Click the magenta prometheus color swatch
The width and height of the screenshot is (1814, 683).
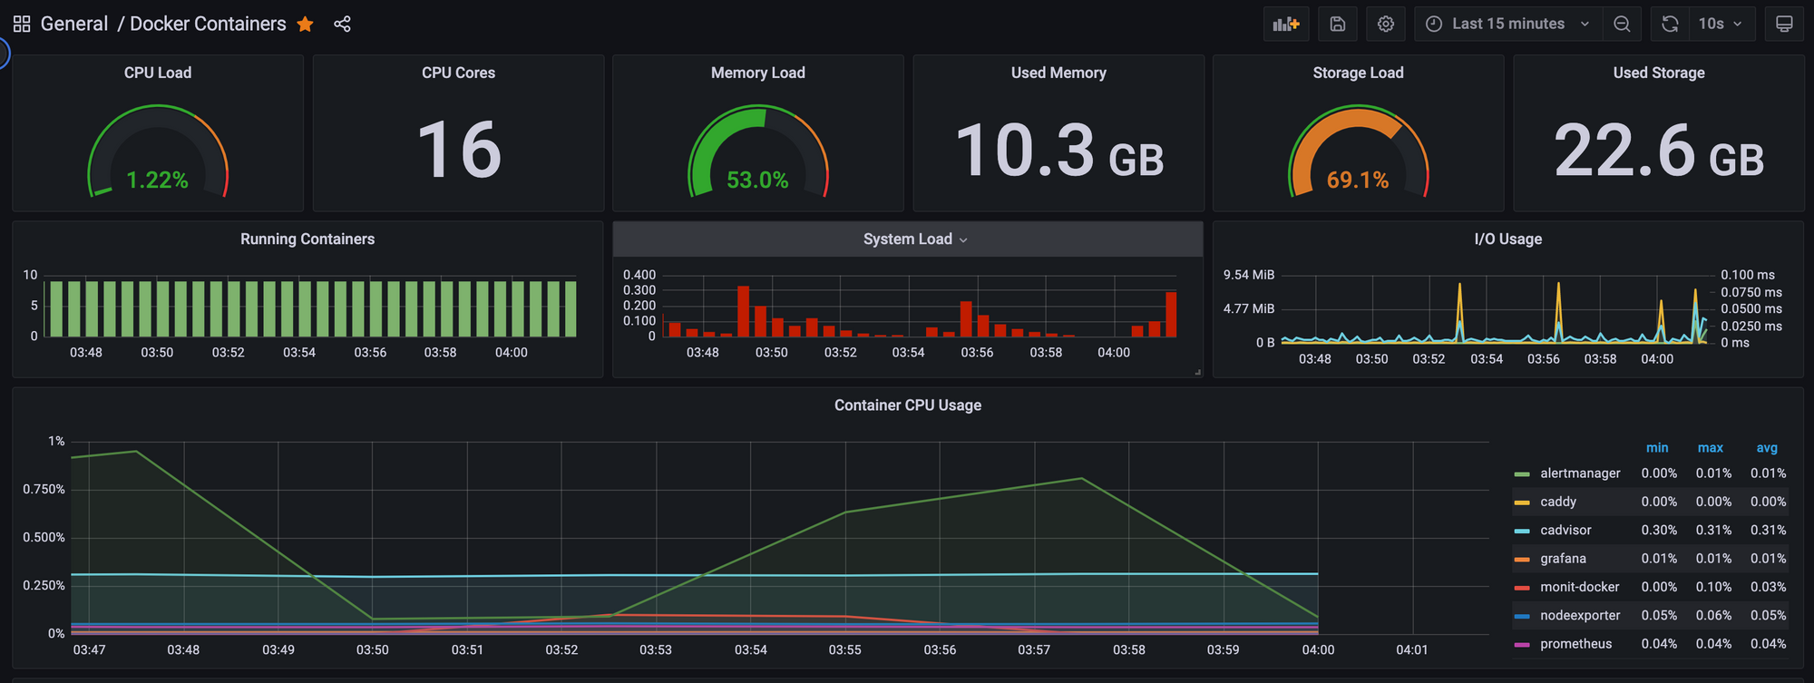click(1522, 645)
